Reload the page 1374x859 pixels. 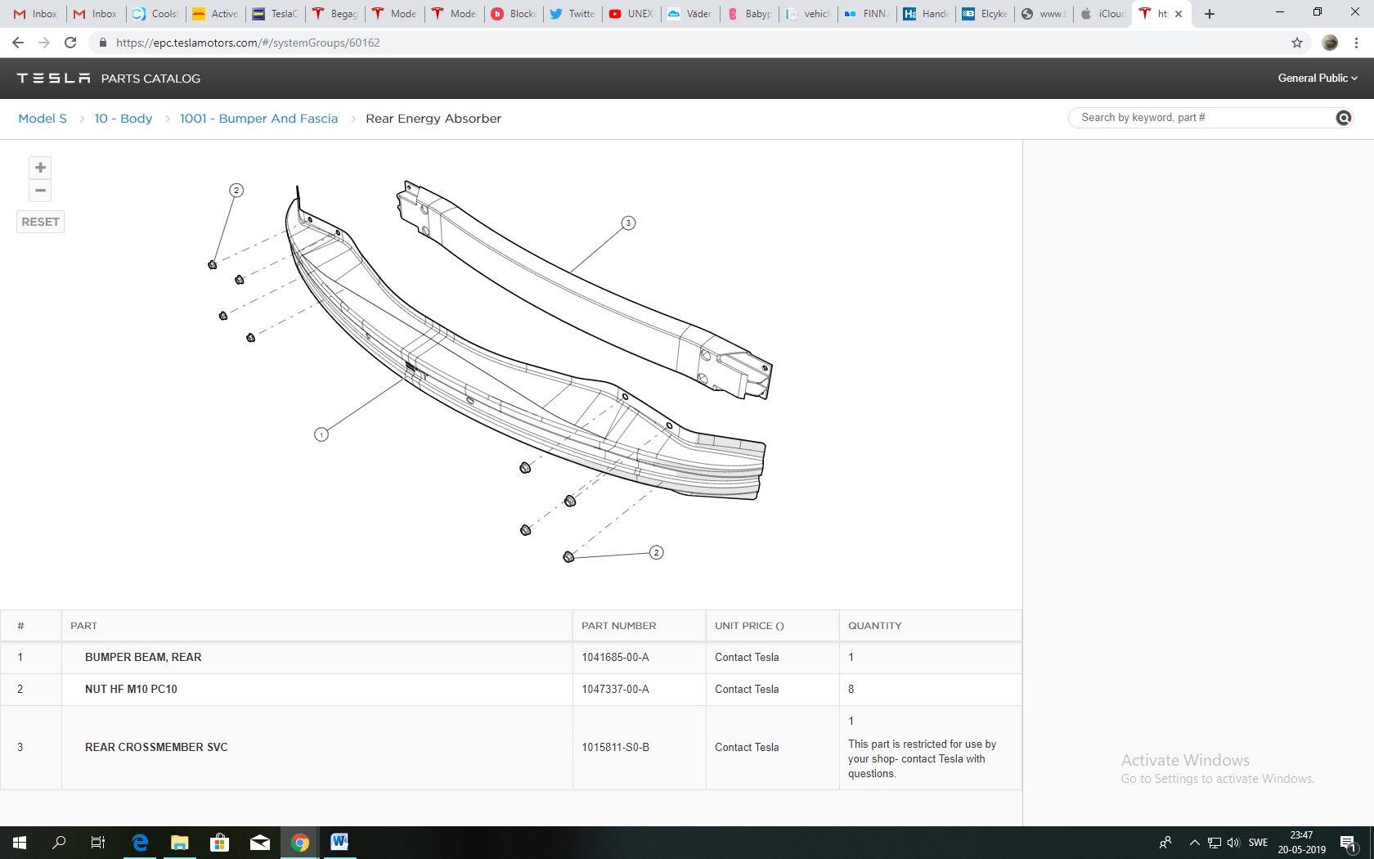coord(70,43)
